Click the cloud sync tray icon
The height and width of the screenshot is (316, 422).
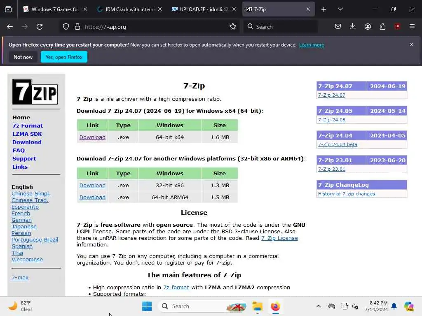tap(332, 306)
